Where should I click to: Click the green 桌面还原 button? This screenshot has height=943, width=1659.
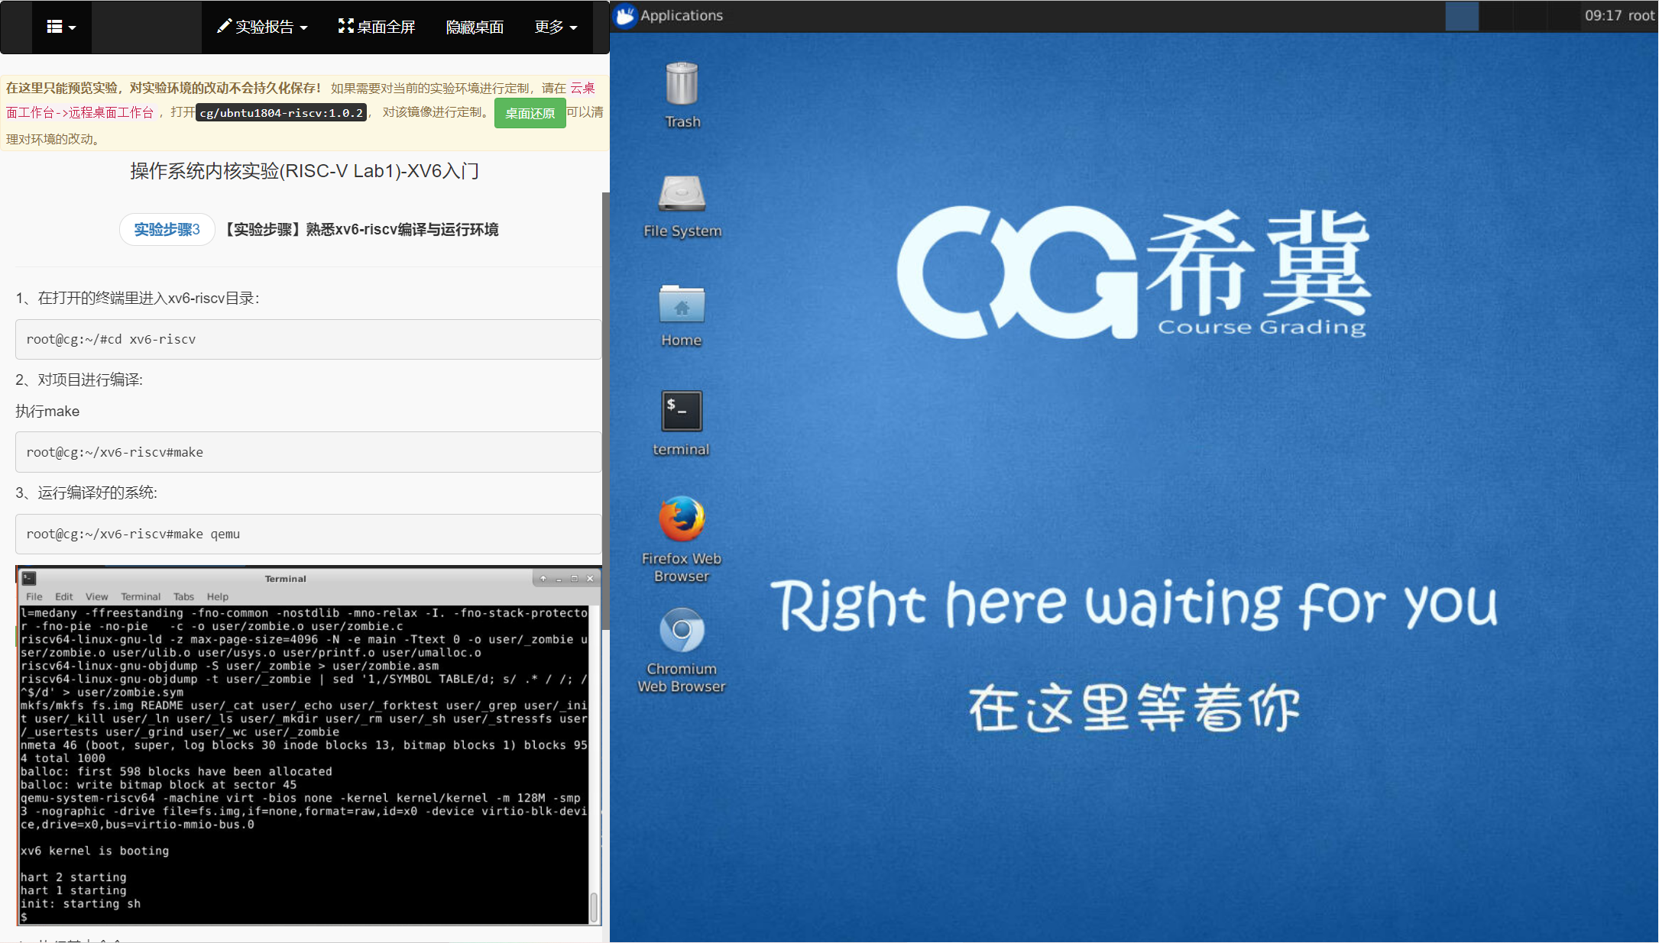[530, 113]
